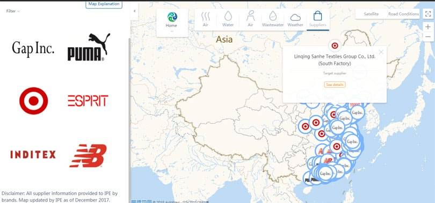Close the Linqing Sanhe Textiles popup
Viewport: 435px width, 203px height.
381,52
